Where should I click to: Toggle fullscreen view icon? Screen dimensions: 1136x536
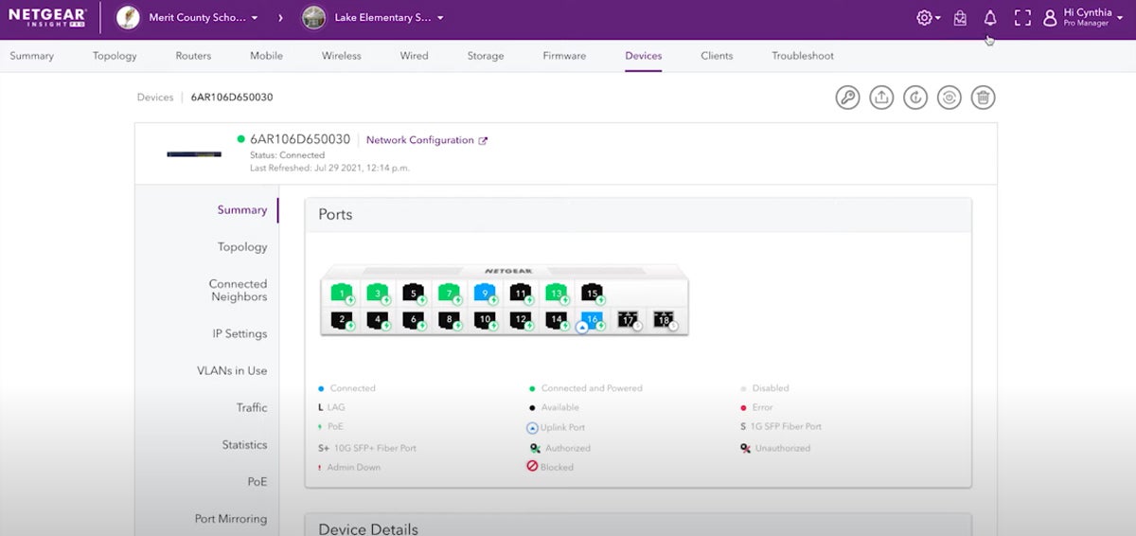[x=1022, y=18]
